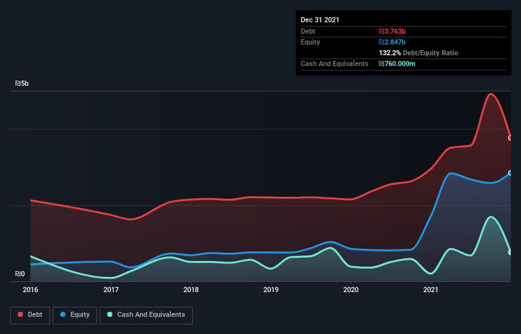Toggle the Equity legend button

click(75, 315)
